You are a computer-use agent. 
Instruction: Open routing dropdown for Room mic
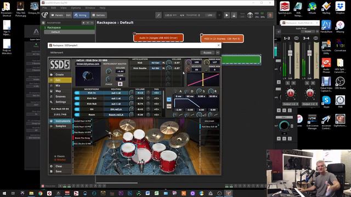116,114
